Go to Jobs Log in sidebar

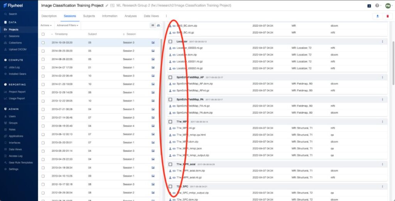pos(15,67)
